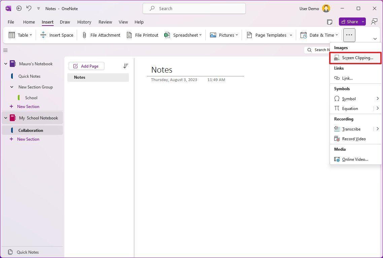This screenshot has width=383, height=258.
Task: Open the Pictures dropdown
Action: tap(224, 35)
